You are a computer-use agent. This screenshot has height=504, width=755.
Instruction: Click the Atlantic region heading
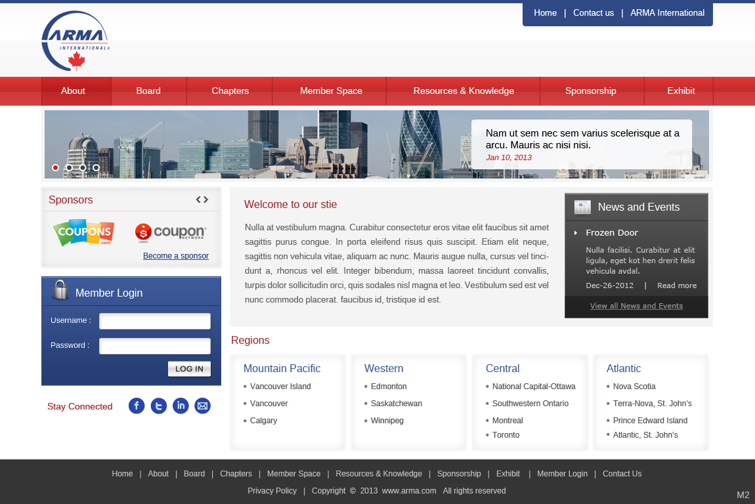pos(624,368)
